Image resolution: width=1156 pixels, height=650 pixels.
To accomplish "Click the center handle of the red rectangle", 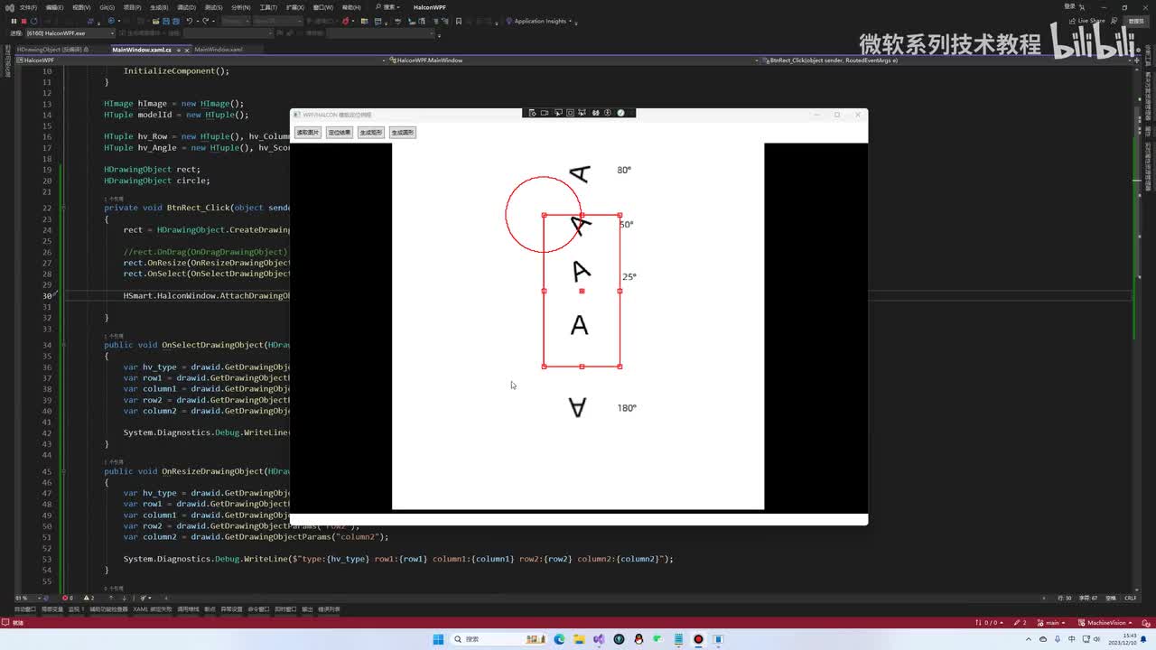I will [x=582, y=291].
